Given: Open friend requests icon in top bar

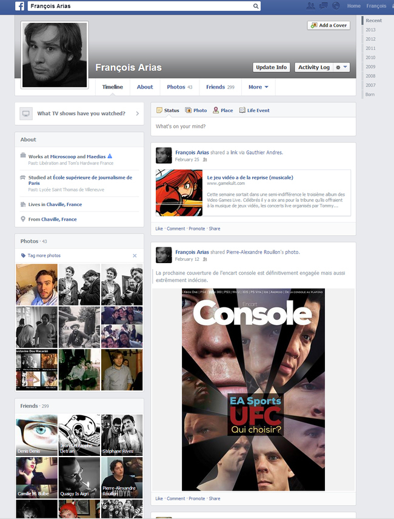Looking at the screenshot, I should coord(310,5).
